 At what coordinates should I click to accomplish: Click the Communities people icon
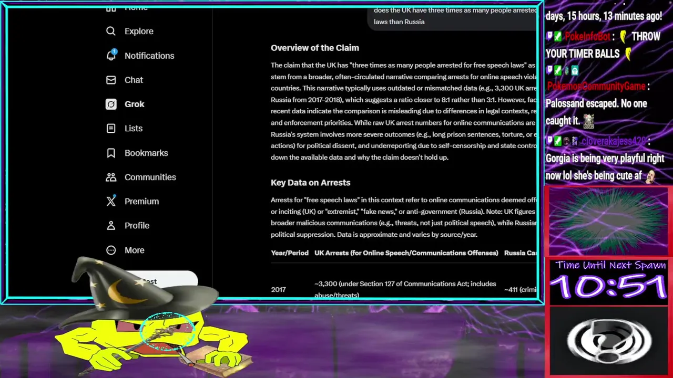click(x=111, y=177)
